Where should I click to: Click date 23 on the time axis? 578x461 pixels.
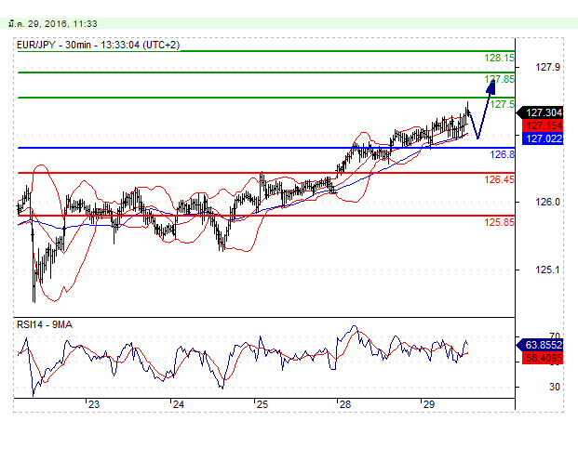point(94,404)
